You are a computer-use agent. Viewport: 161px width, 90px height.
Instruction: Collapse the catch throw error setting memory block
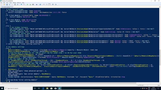6,80
